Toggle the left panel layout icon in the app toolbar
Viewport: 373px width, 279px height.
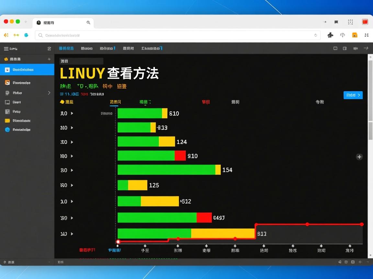(x=335, y=48)
